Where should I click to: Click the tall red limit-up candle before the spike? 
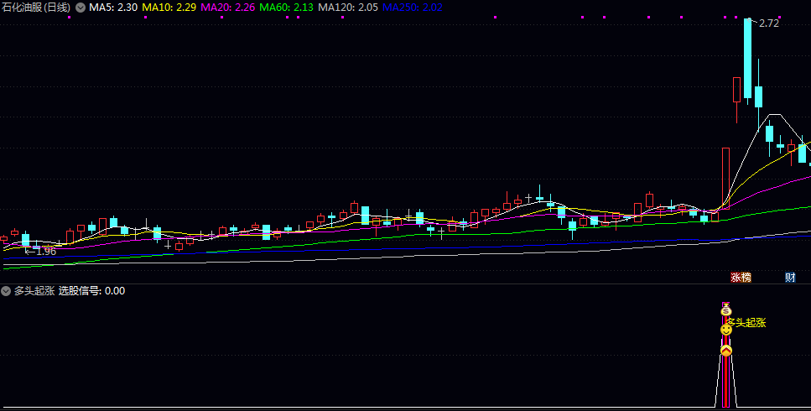(725, 179)
